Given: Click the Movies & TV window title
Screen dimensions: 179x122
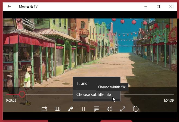Looking at the screenshot, I should [x=28, y=7].
